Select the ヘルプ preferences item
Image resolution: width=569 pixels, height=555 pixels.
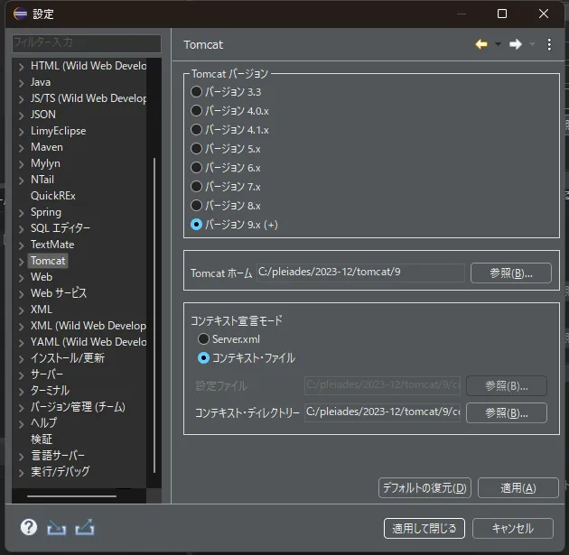coord(43,422)
